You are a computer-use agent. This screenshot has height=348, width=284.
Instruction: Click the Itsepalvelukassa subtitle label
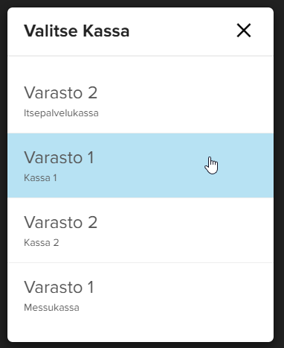61,113
